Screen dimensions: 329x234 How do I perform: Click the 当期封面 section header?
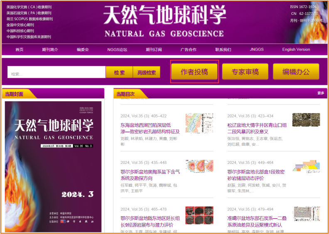[14, 94]
